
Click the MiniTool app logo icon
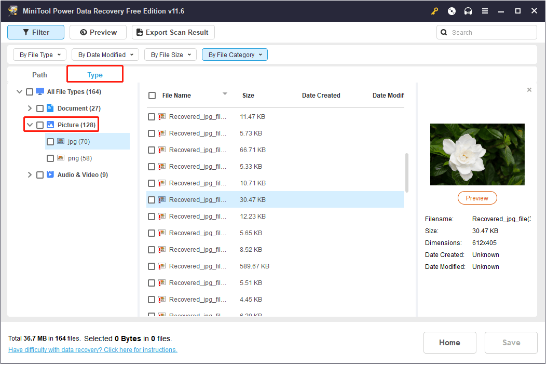click(x=13, y=11)
